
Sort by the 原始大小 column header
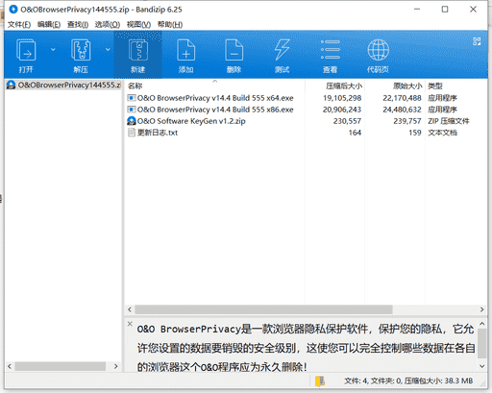[395, 86]
